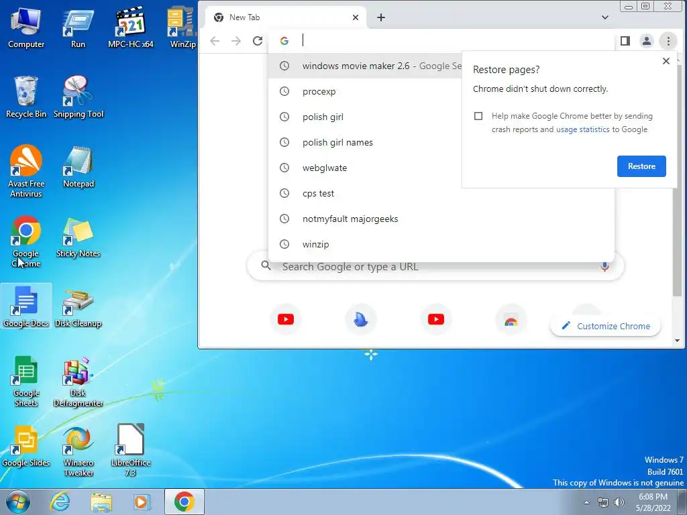Image resolution: width=687 pixels, height=515 pixels.
Task: Select the Disk Defragmenter desktop icon
Action: coord(78,382)
